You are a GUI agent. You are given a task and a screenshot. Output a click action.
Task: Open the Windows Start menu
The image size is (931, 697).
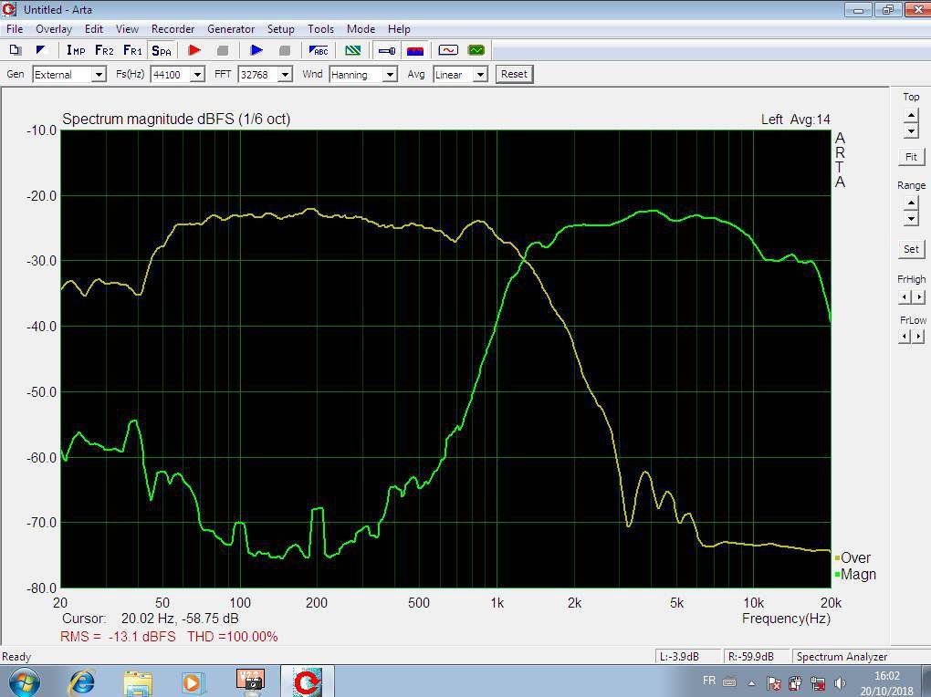pos(23,682)
